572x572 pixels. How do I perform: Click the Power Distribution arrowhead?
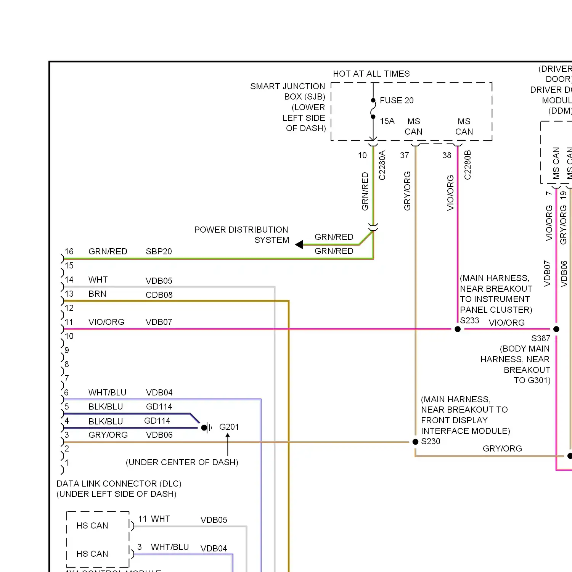click(299, 244)
